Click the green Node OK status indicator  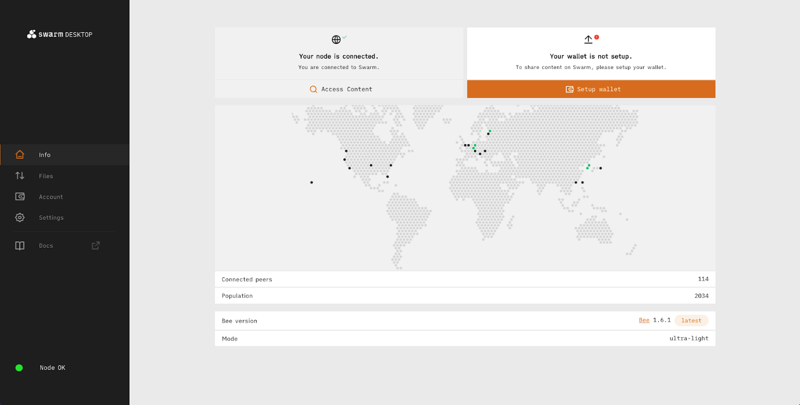pos(19,368)
